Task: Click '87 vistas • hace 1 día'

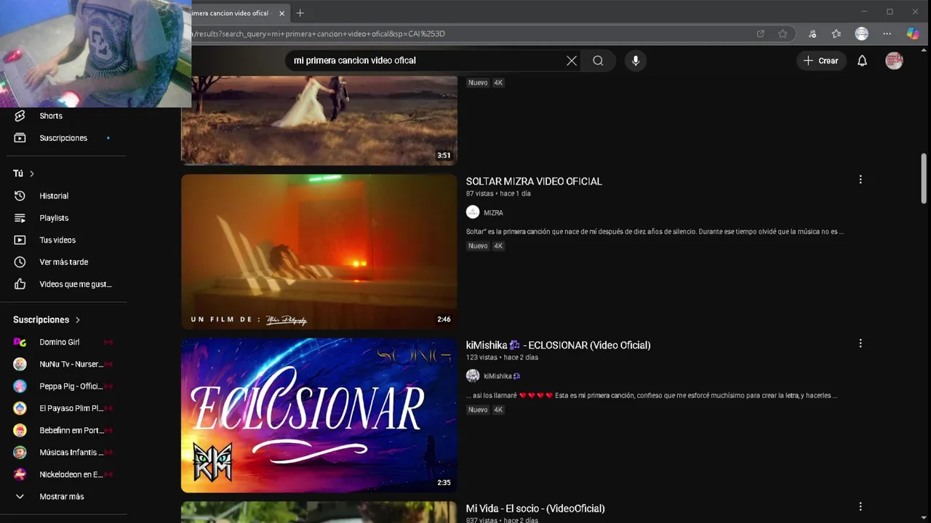Action: pos(498,194)
